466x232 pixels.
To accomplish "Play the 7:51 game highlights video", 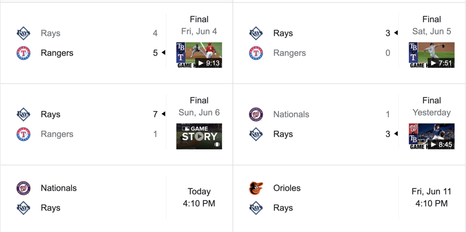I will (431, 55).
